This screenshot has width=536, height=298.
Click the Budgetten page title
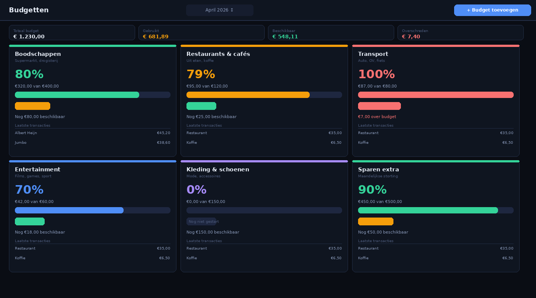(29, 10)
